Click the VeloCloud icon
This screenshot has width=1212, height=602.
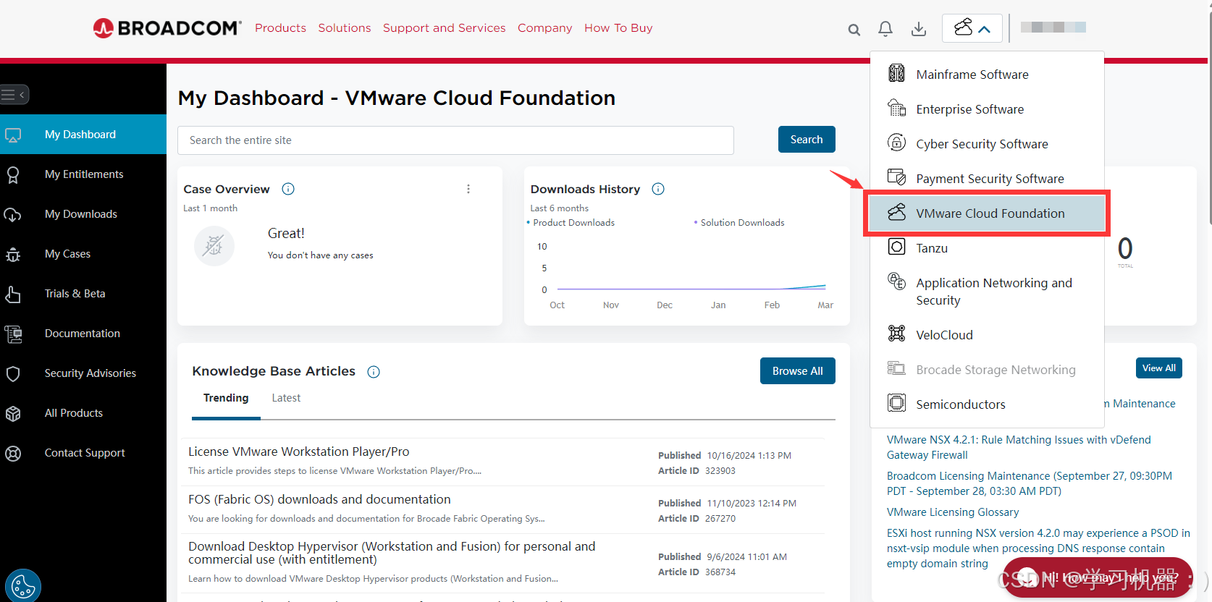[896, 334]
